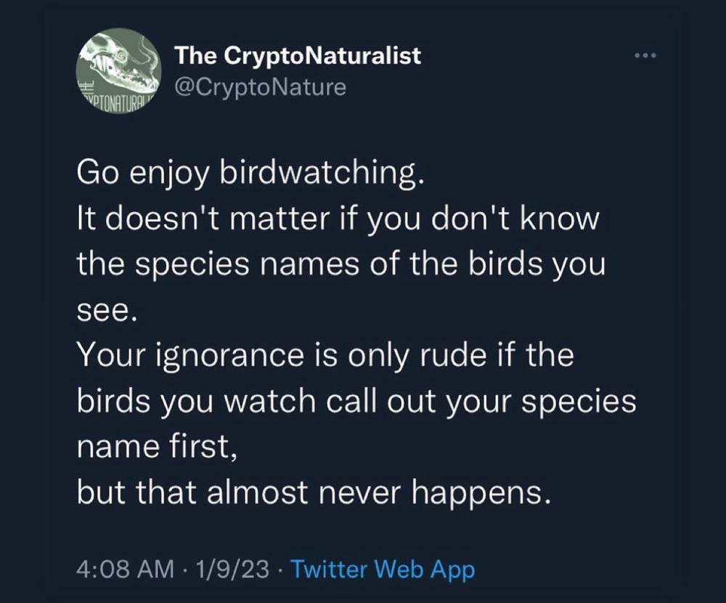Image resolution: width=726 pixels, height=603 pixels.
Task: Click the line 'Go enjoy birdwatching.'
Action: click(249, 175)
